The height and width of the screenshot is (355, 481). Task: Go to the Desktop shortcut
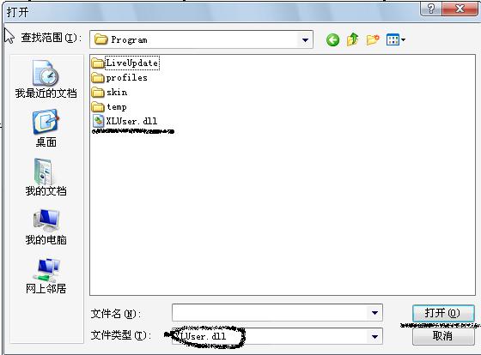46,129
